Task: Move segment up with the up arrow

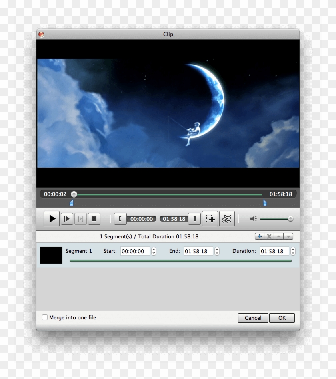Action: point(279,236)
